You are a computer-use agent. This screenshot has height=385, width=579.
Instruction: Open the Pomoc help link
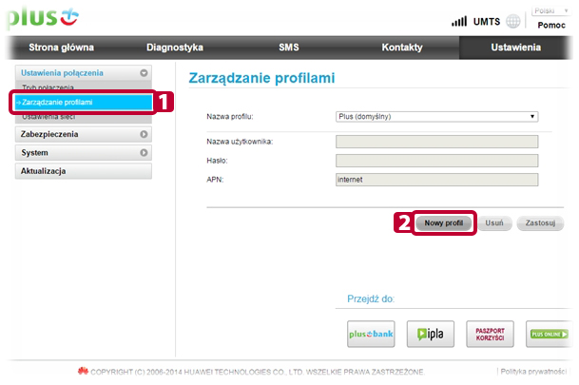pyautogui.click(x=551, y=25)
